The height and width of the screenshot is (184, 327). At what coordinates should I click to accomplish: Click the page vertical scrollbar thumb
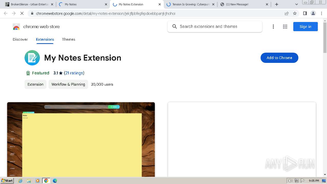[x=325, y=37]
